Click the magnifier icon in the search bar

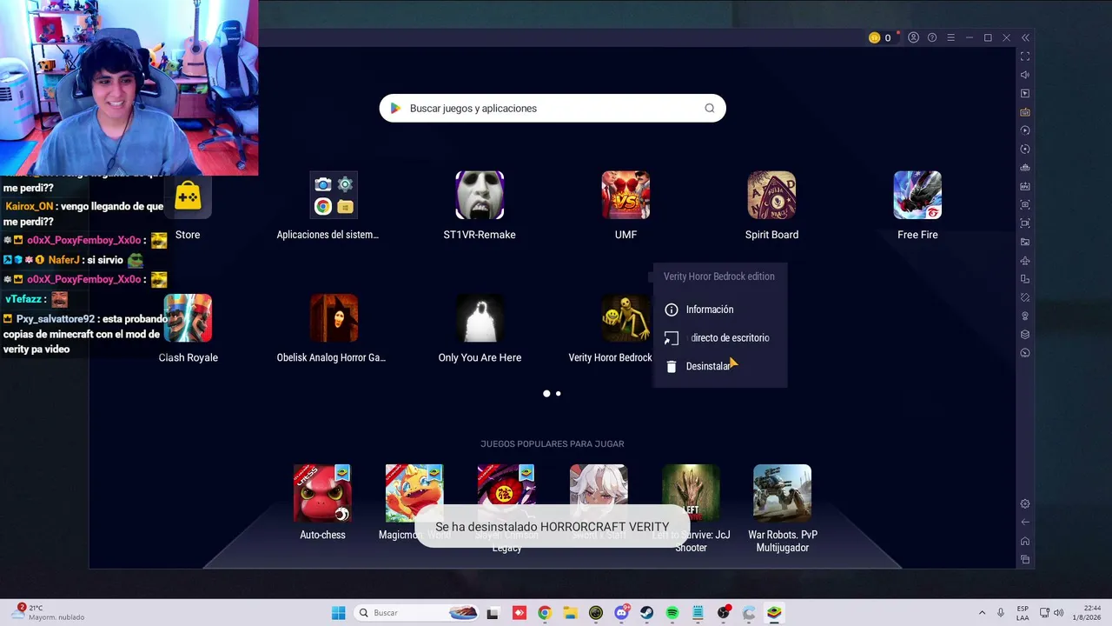tap(710, 108)
